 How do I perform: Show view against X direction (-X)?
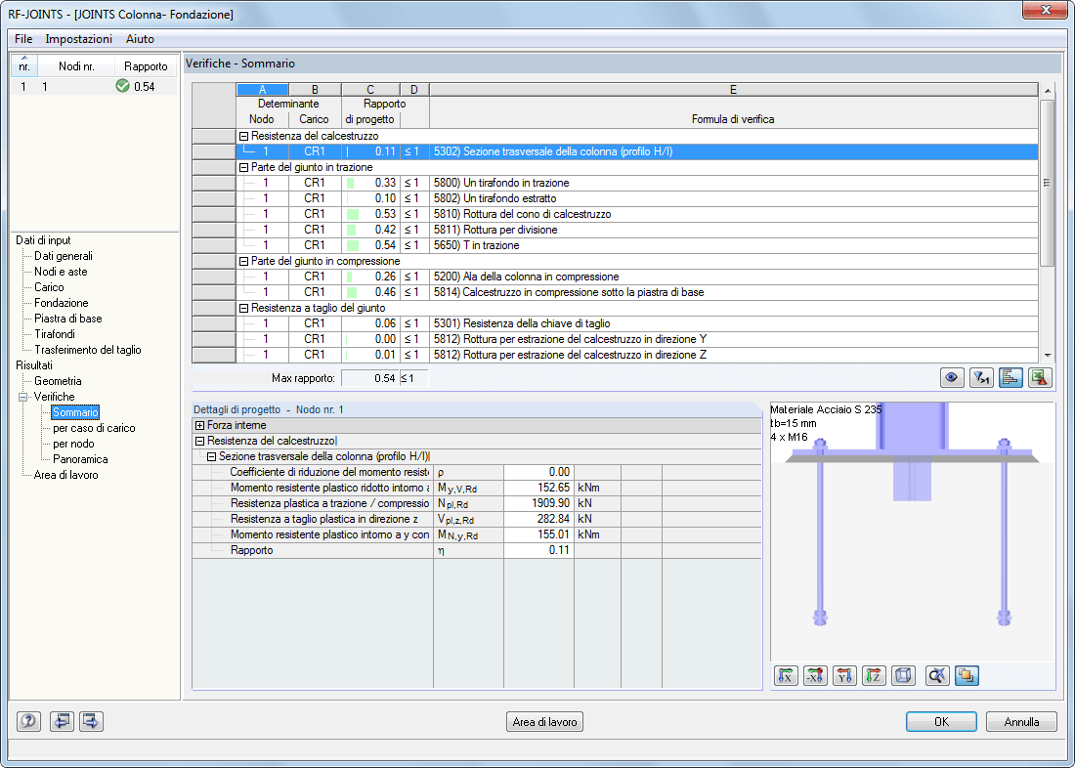815,676
